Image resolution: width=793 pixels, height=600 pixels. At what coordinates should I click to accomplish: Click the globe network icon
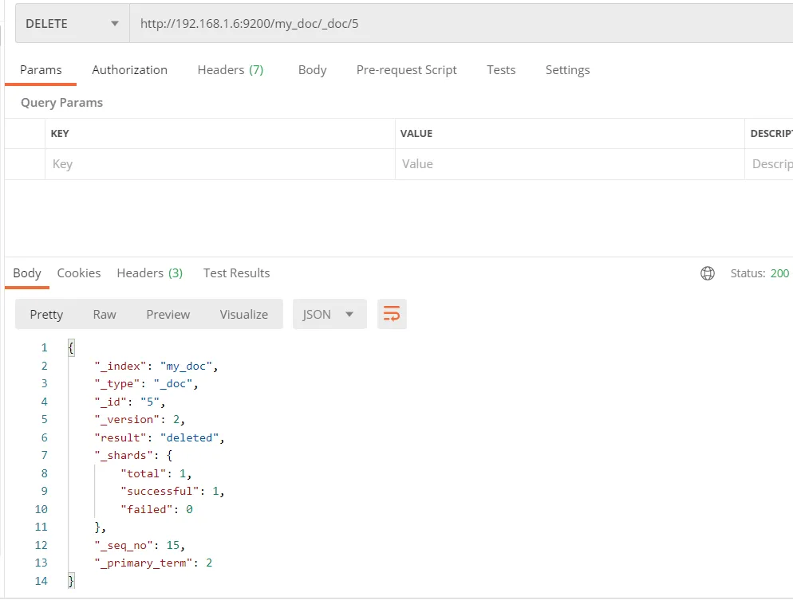(x=707, y=273)
